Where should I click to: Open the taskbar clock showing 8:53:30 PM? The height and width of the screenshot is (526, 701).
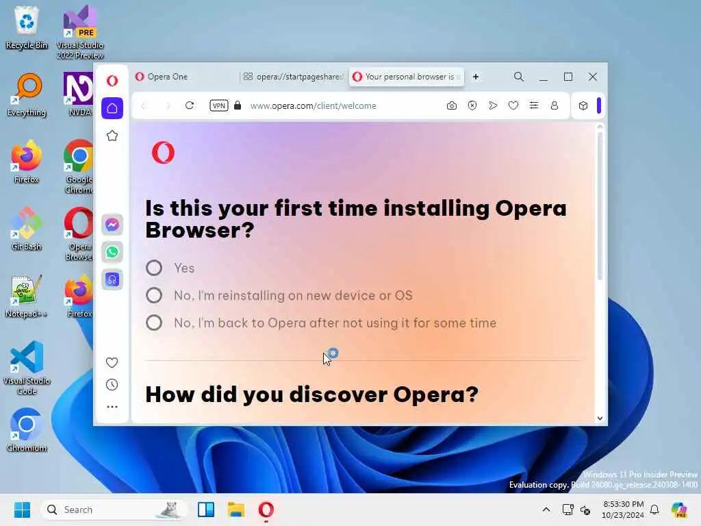click(x=623, y=510)
